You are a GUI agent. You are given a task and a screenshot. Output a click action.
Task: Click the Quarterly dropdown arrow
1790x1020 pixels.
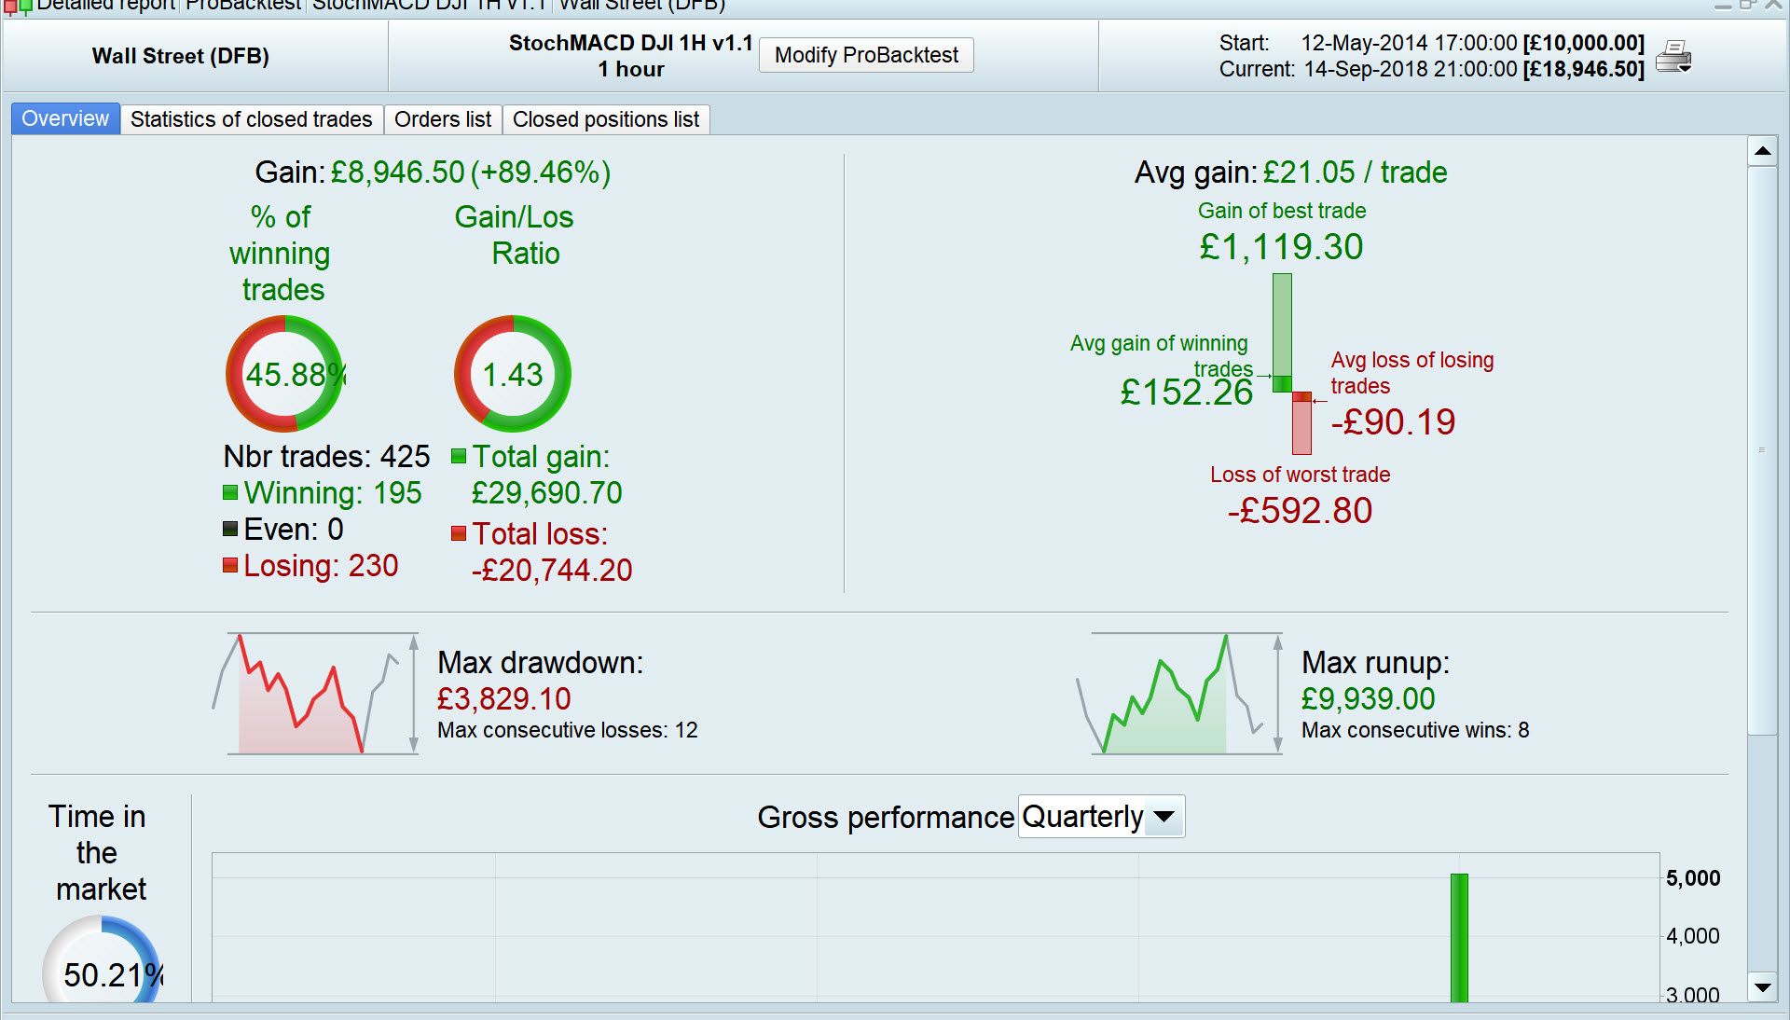tap(1163, 817)
